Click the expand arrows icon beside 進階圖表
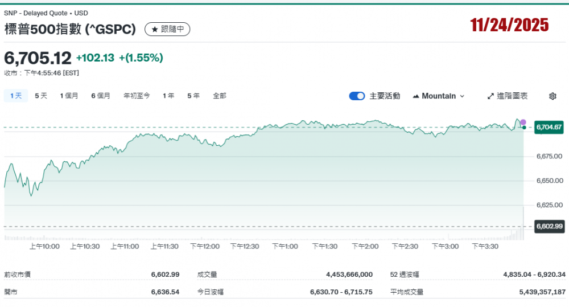 [490, 96]
